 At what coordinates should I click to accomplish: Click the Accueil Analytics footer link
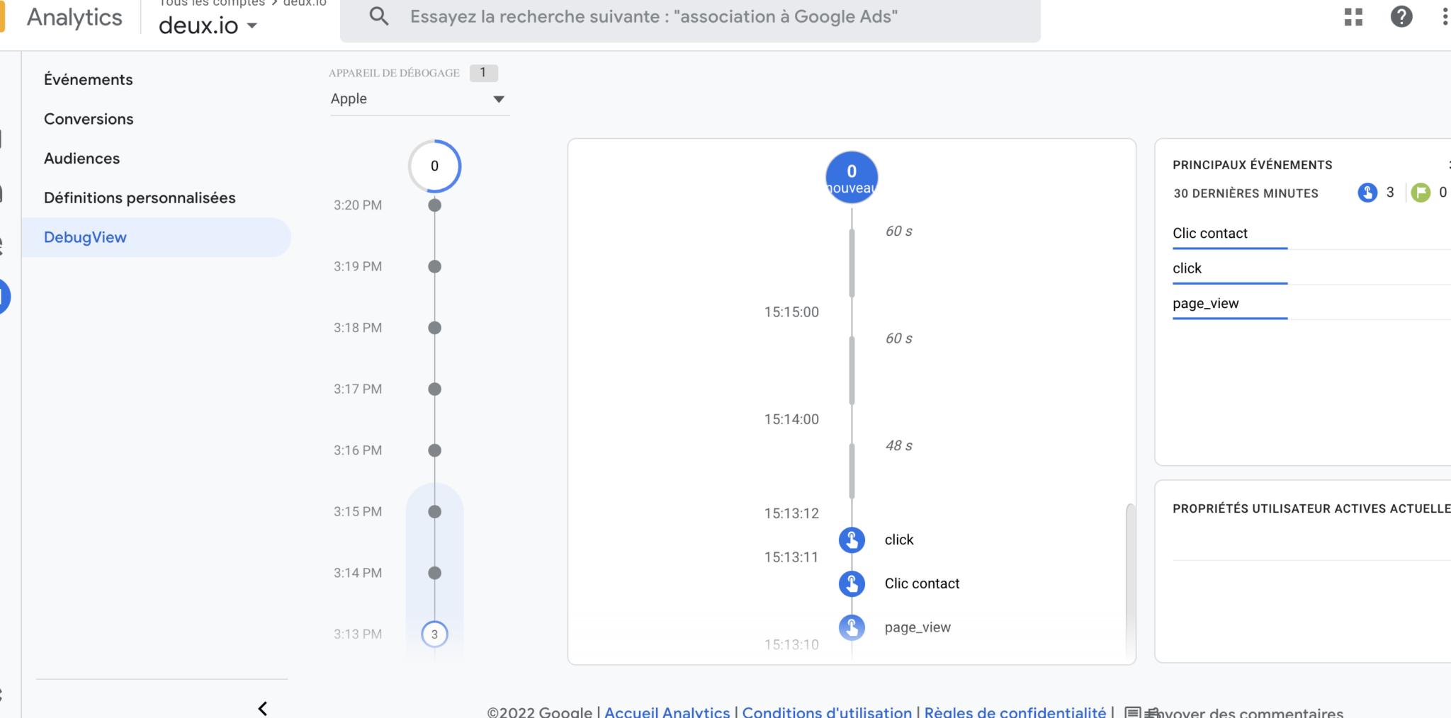(x=667, y=712)
